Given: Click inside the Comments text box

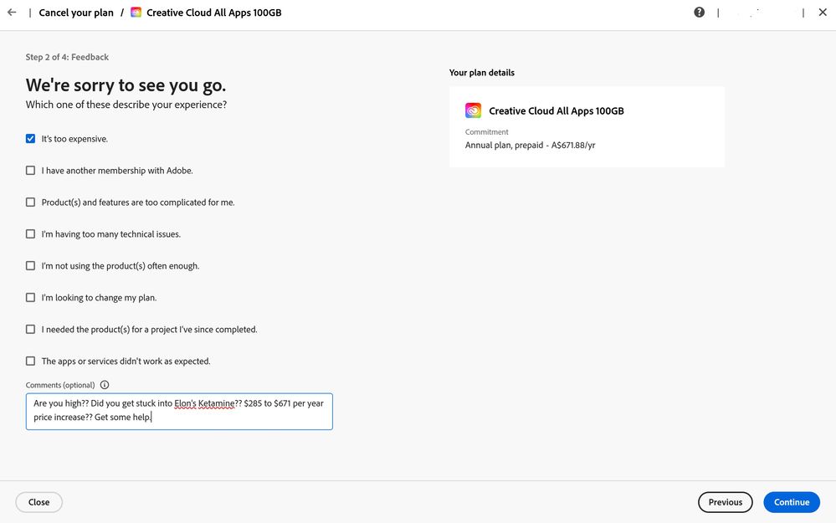Looking at the screenshot, I should 179,411.
